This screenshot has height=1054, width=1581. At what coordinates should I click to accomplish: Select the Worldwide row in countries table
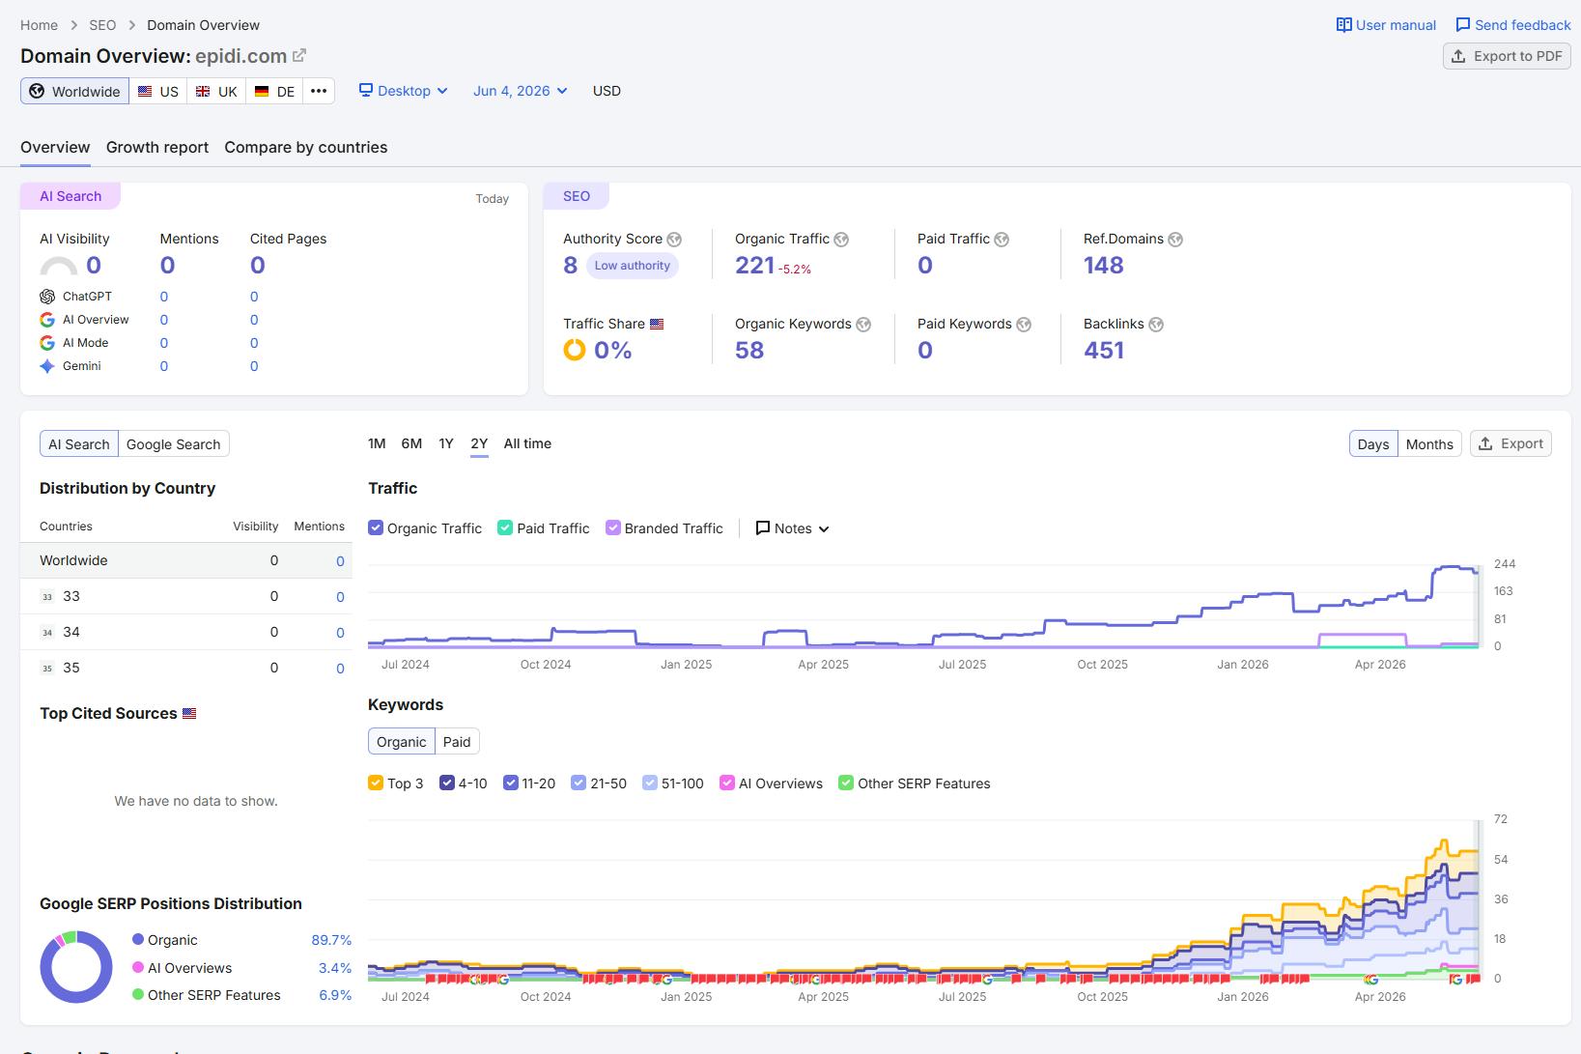(x=186, y=560)
